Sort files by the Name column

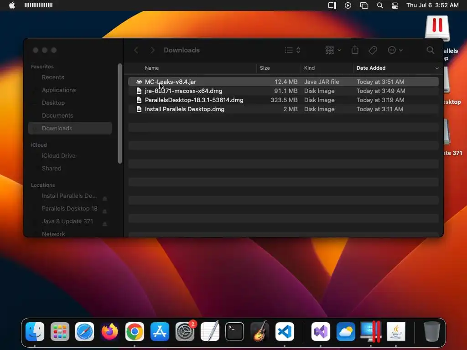coord(151,68)
